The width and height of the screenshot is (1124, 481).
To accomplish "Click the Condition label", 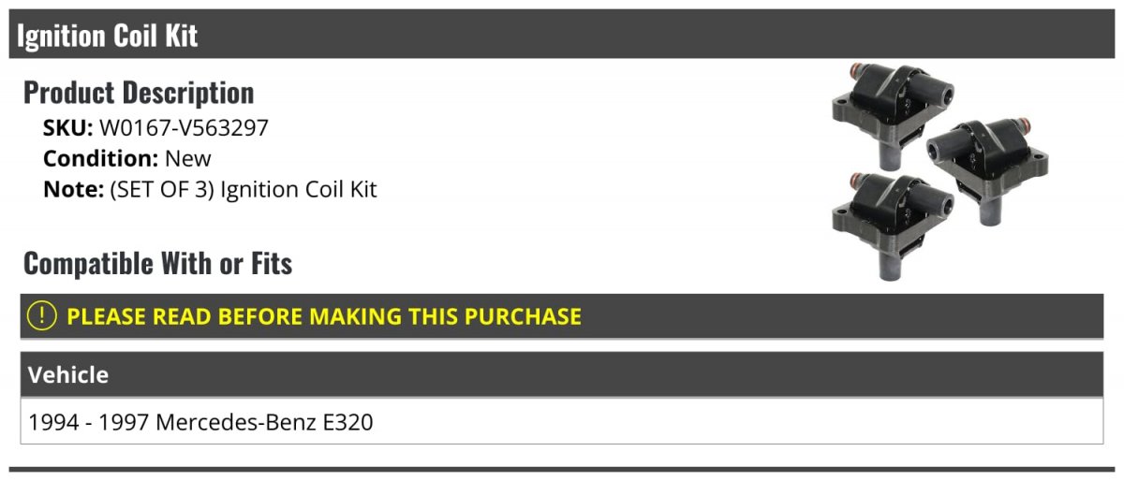I will 100,158.
